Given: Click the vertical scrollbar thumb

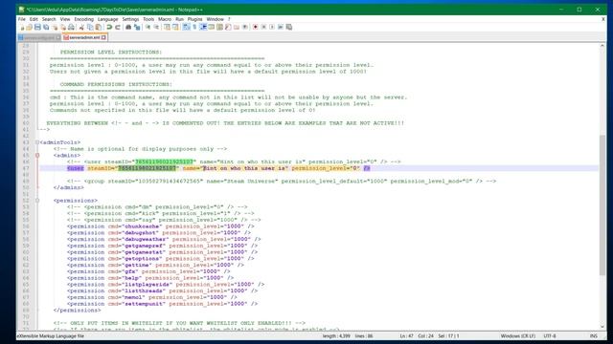Looking at the screenshot, I should [602, 204].
